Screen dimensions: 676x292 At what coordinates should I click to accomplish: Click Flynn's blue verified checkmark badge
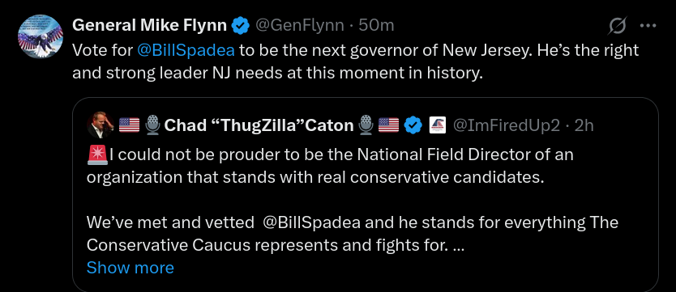pyautogui.click(x=241, y=26)
